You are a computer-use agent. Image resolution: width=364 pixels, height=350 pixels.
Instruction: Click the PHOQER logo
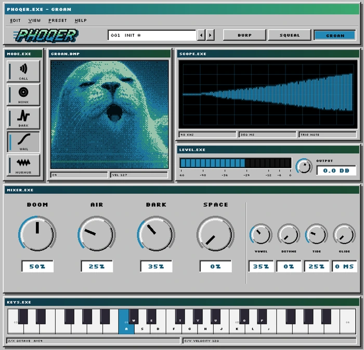46,35
